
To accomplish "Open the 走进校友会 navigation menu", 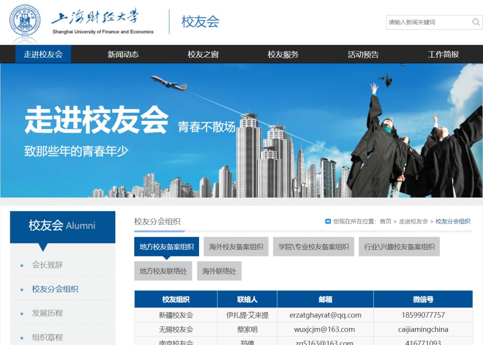I will point(43,54).
